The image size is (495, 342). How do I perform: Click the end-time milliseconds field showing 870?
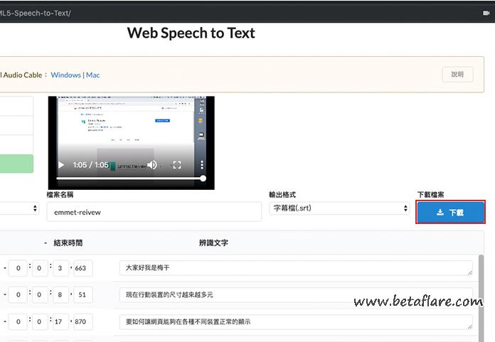83,322
